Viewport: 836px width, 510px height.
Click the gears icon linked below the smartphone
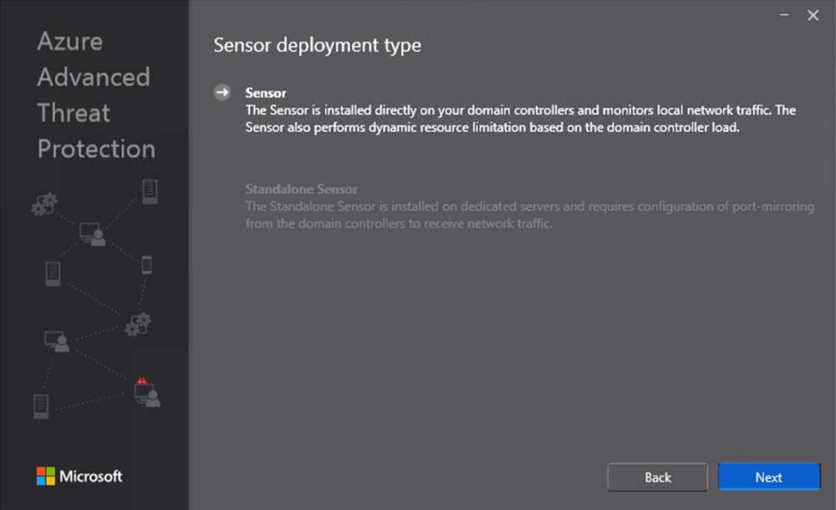point(137,324)
